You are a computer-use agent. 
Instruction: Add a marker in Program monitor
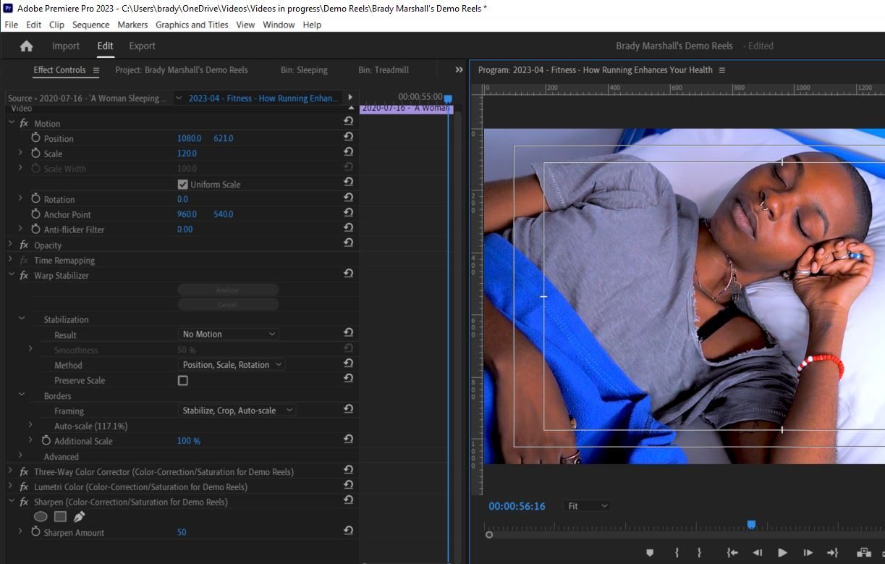pyautogui.click(x=650, y=552)
